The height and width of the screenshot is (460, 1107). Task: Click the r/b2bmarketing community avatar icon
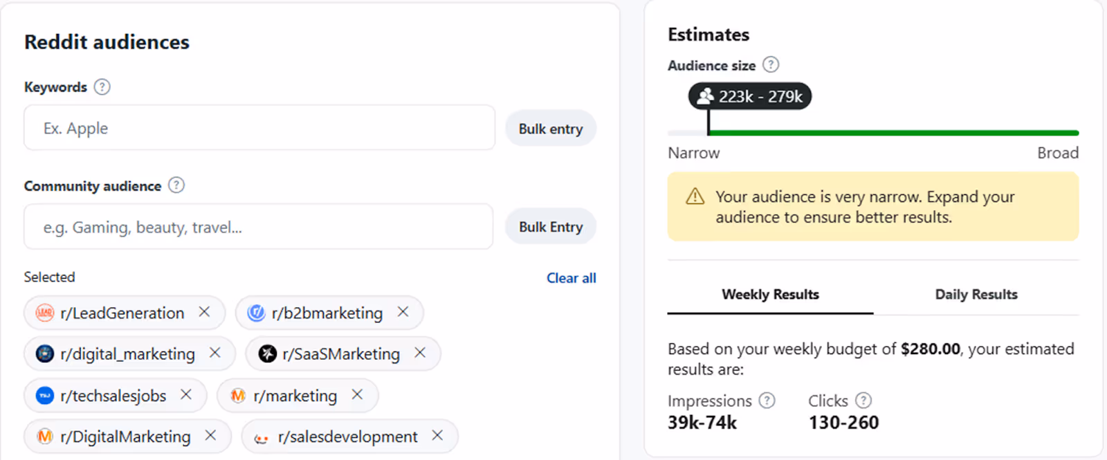click(x=256, y=313)
